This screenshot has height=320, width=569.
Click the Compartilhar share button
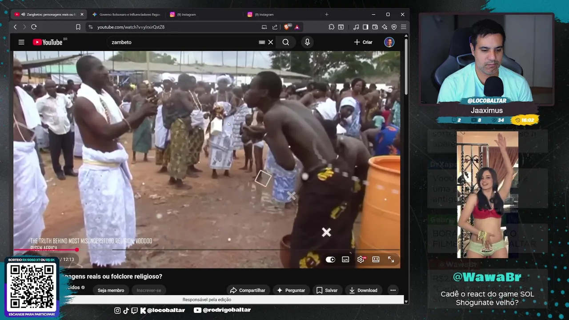pos(248,290)
